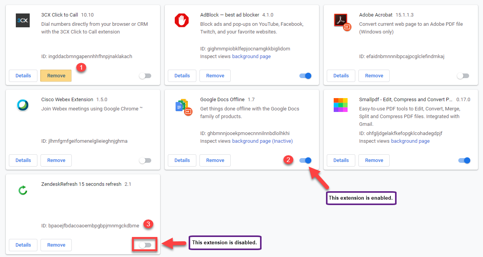Image resolution: width=483 pixels, height=257 pixels.
Task: Turn on the Adobe Acrobat extension
Action: click(x=463, y=76)
